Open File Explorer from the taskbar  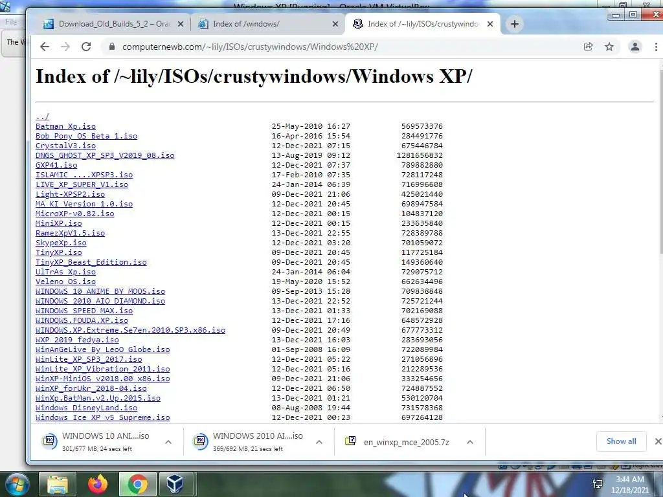[58, 484]
